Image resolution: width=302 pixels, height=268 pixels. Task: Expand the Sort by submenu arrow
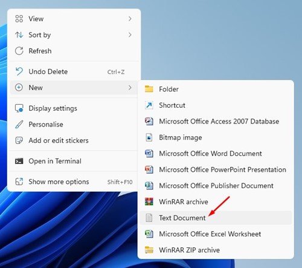(x=130, y=35)
